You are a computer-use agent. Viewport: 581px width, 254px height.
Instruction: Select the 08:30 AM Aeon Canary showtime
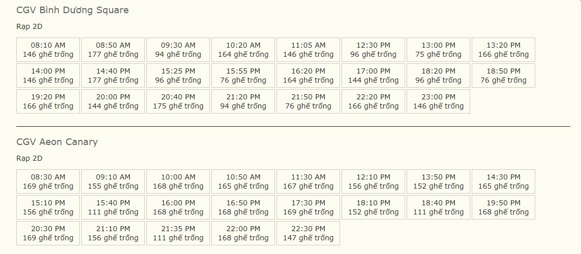[48, 182]
